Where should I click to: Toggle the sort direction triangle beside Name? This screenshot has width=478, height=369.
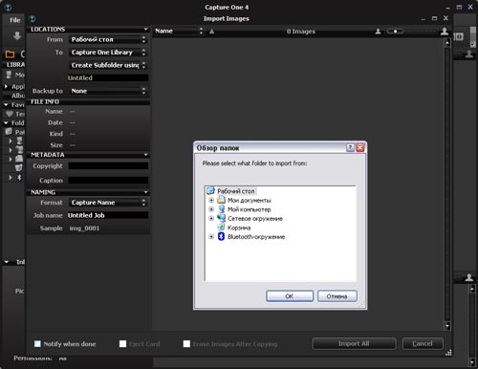pos(212,32)
